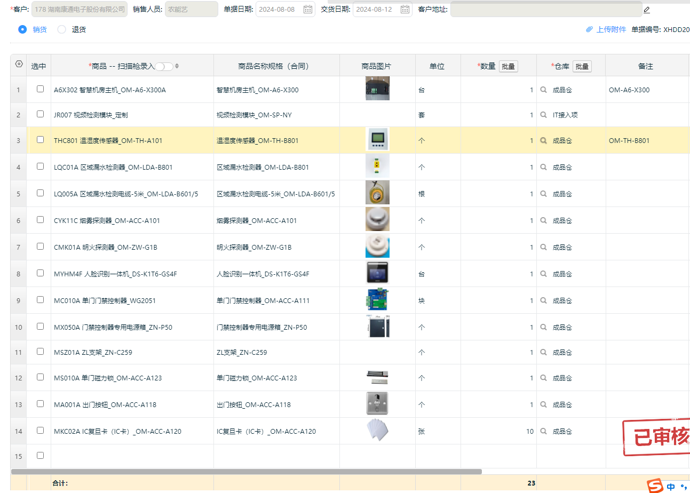Click warehouse search icon for IT接入项 row
This screenshot has width=690, height=493.
(544, 115)
